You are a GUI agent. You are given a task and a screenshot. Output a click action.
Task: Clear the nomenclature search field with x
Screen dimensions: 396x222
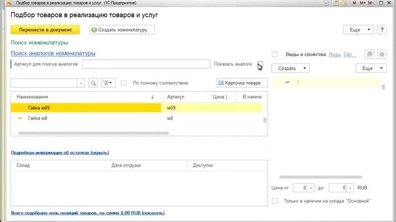81,83
